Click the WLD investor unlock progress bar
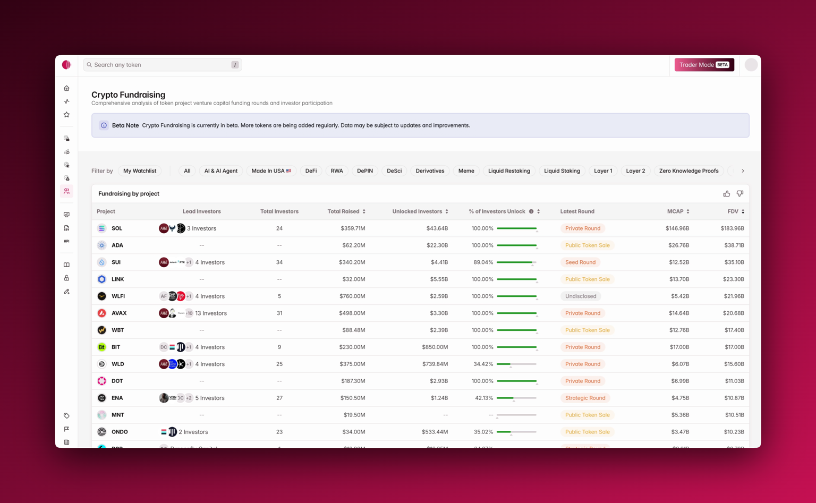The width and height of the screenshot is (816, 503). pyautogui.click(x=516, y=364)
